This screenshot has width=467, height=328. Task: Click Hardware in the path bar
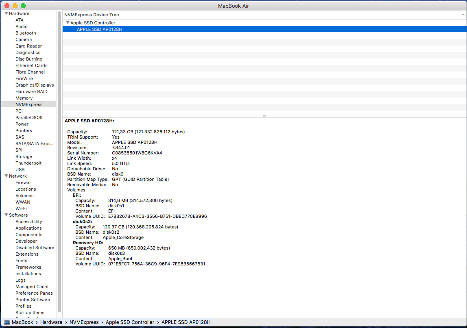51,322
